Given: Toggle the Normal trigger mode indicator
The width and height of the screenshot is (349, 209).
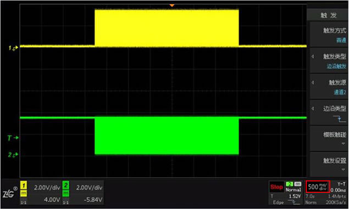Looking at the screenshot, I should [293, 190].
